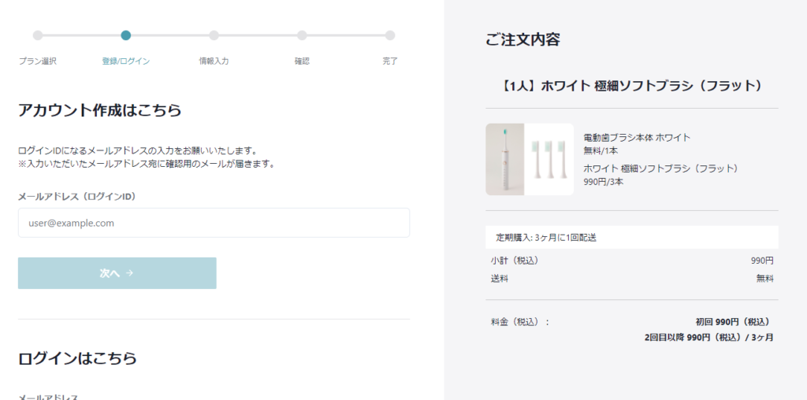The height and width of the screenshot is (400, 807).
Task: Select the 情報入力 step label
Action: [214, 61]
